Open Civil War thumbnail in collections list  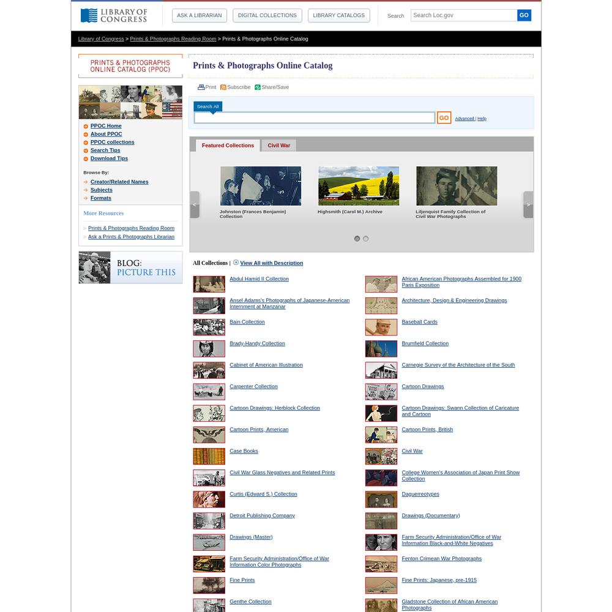pyautogui.click(x=381, y=457)
